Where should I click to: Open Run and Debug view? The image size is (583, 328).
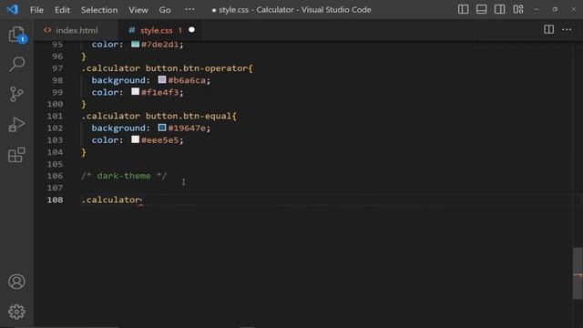point(16,125)
